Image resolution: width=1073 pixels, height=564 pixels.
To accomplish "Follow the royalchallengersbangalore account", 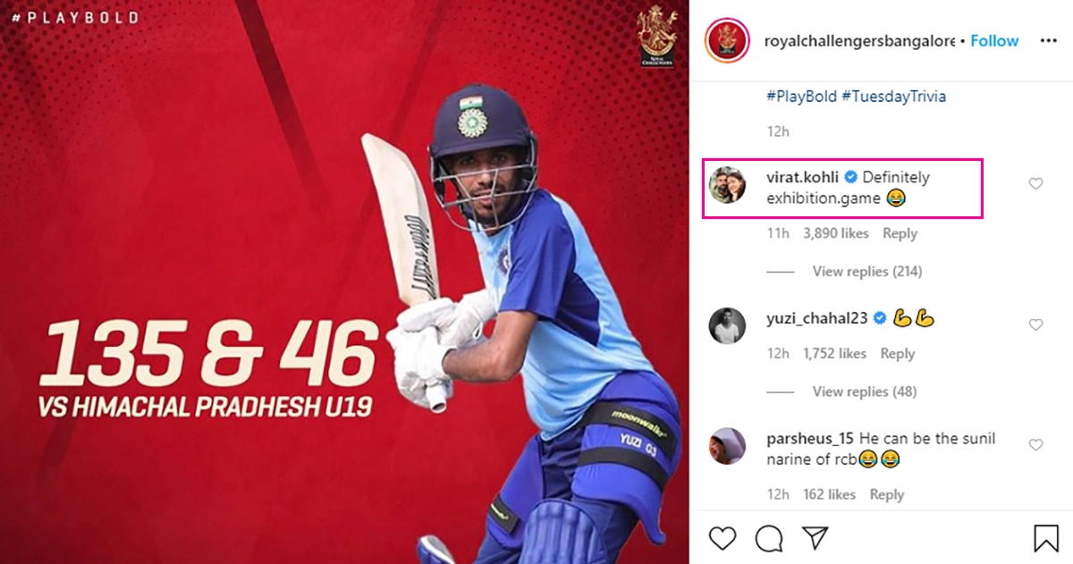I will (994, 41).
